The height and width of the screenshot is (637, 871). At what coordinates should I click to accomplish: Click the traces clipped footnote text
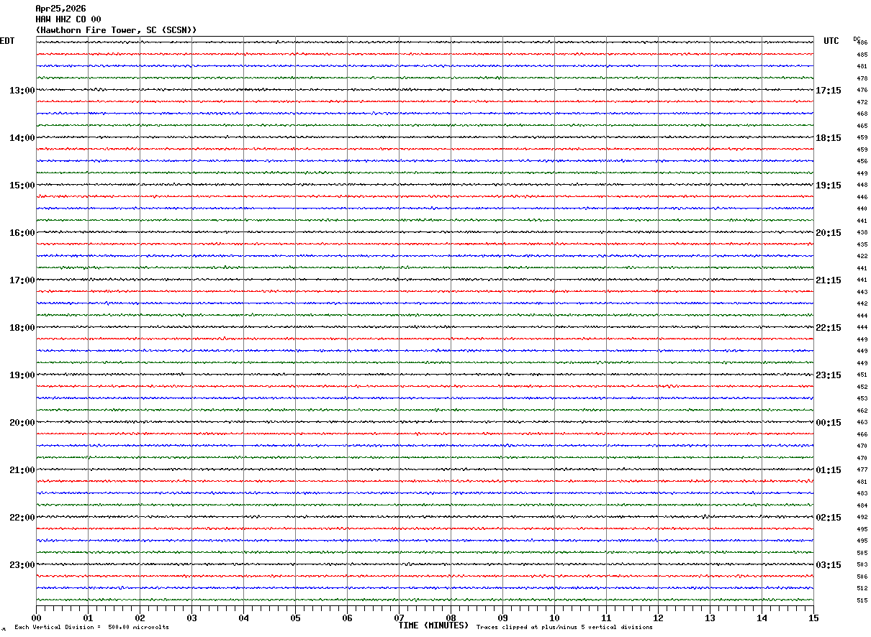click(564, 628)
